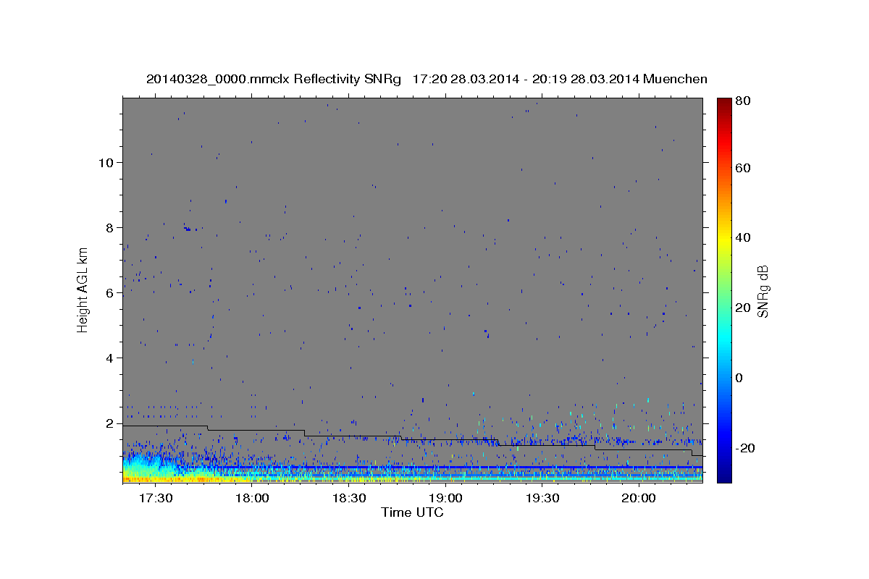Click the height tick label 8
Image resolution: width=869 pixels, height=579 pixels.
coord(110,227)
